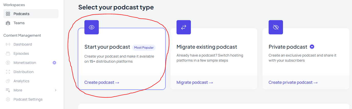
Task: Click the Start your podcast title
Action: pyautogui.click(x=107, y=47)
